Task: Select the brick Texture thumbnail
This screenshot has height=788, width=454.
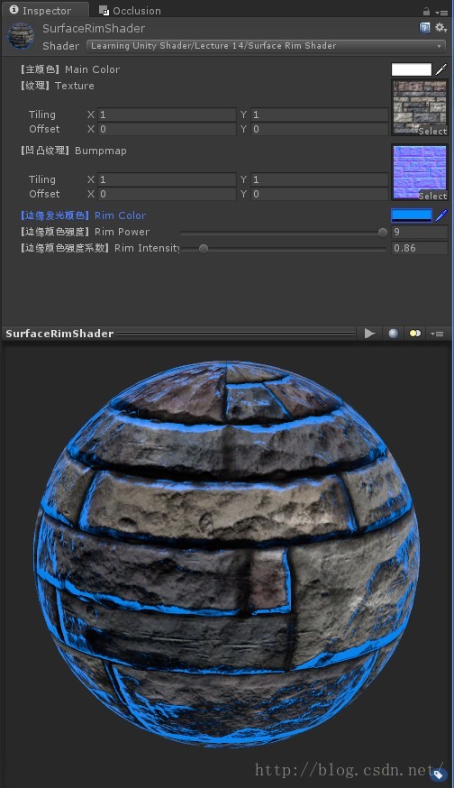Action: coord(420,107)
